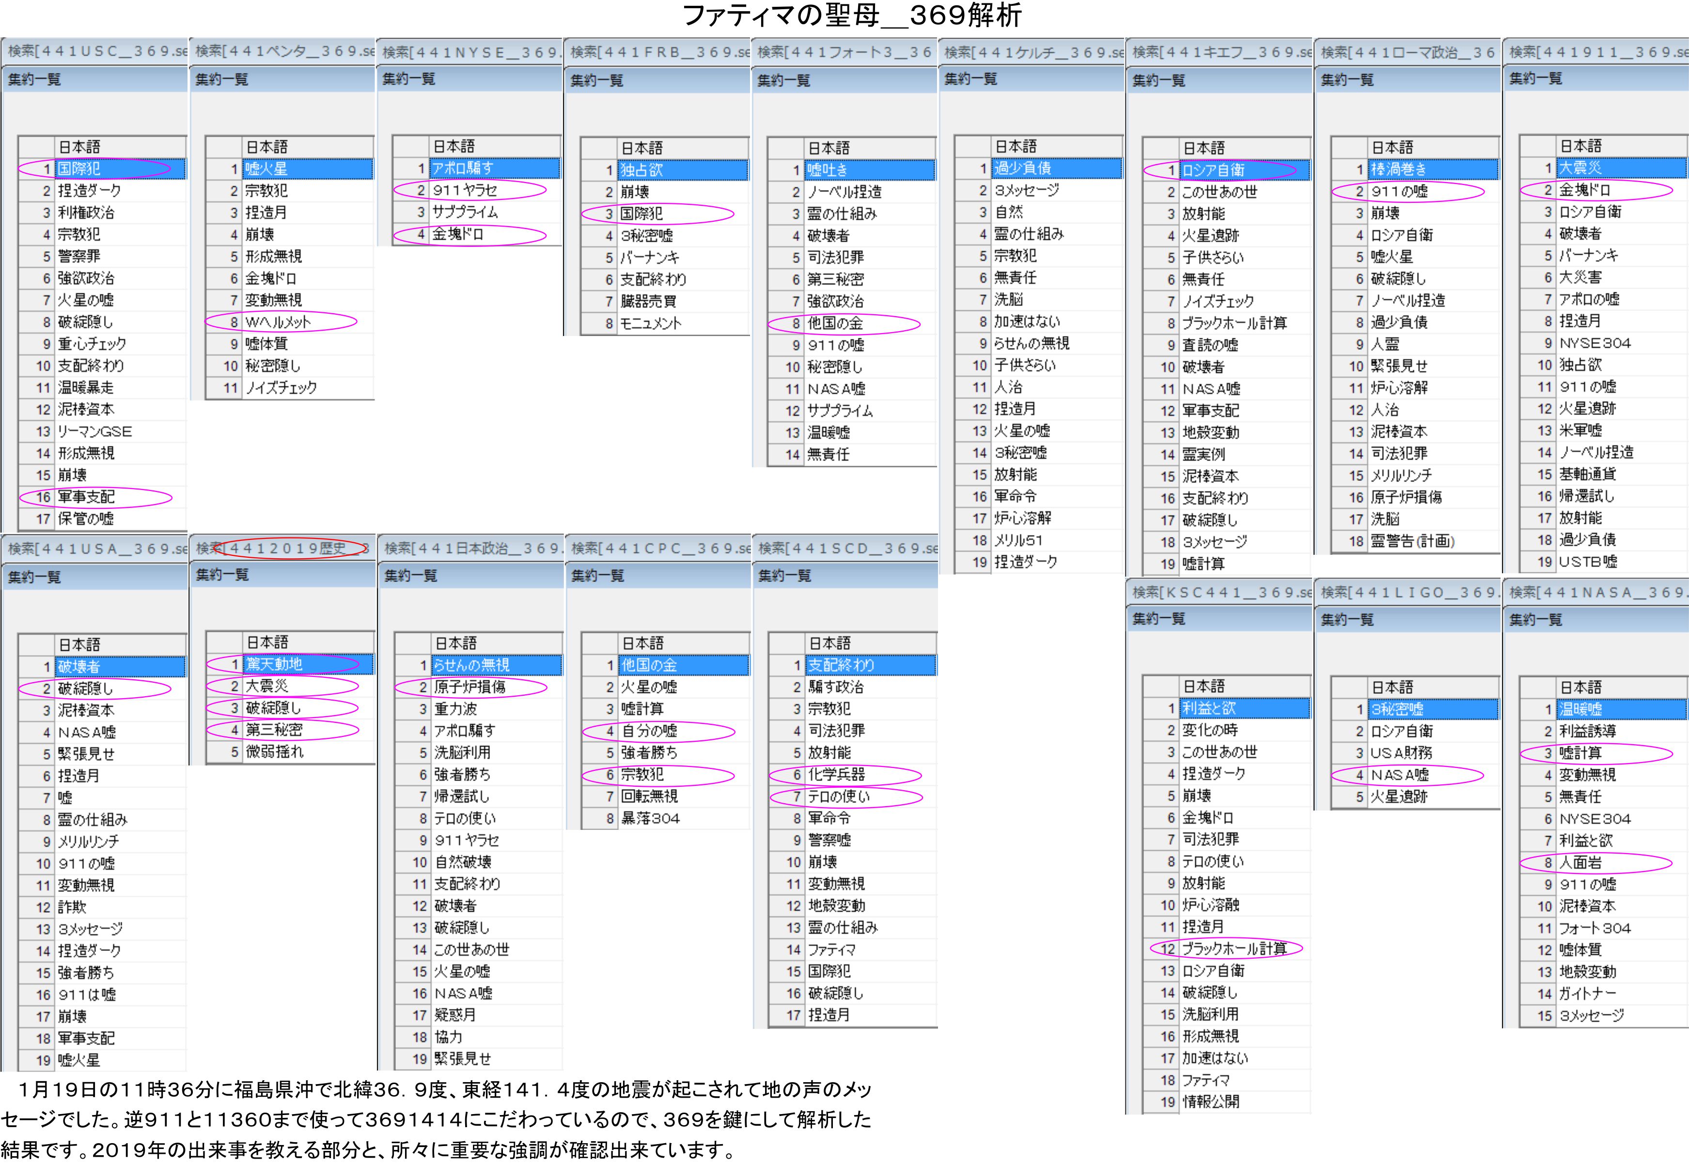Click 情報公開 entry in KSC441 list
Viewport: 1689px width, 1163px height.
(1211, 1102)
